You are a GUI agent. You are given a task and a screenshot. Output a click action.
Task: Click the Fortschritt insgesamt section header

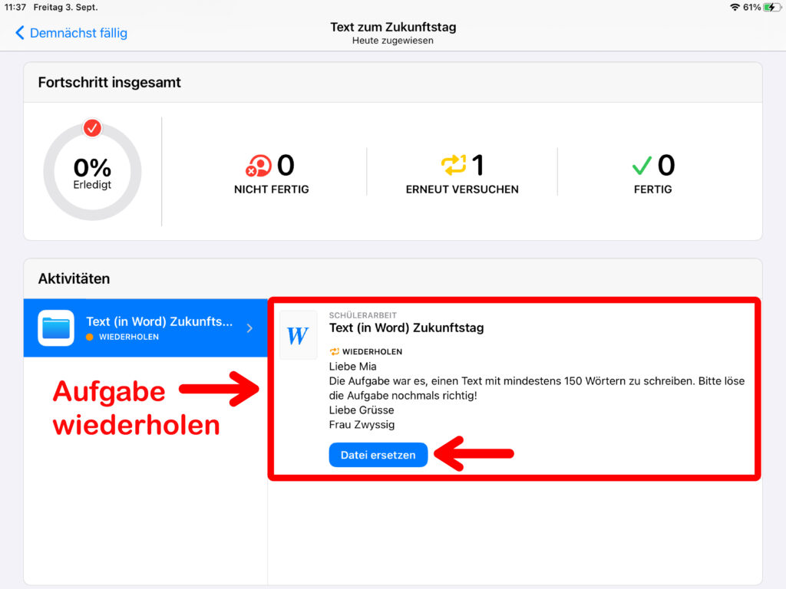pyautogui.click(x=110, y=82)
